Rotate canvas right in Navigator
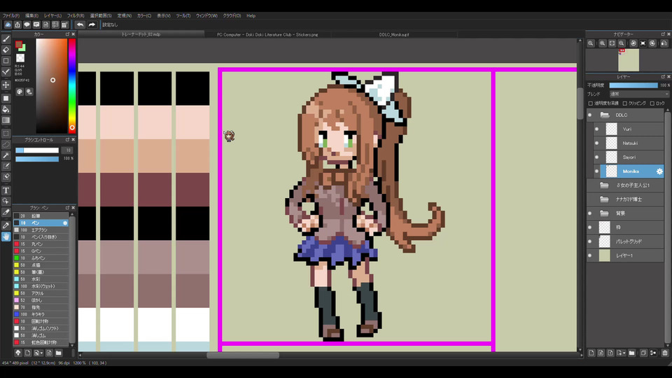The height and width of the screenshot is (378, 672). [x=652, y=43]
